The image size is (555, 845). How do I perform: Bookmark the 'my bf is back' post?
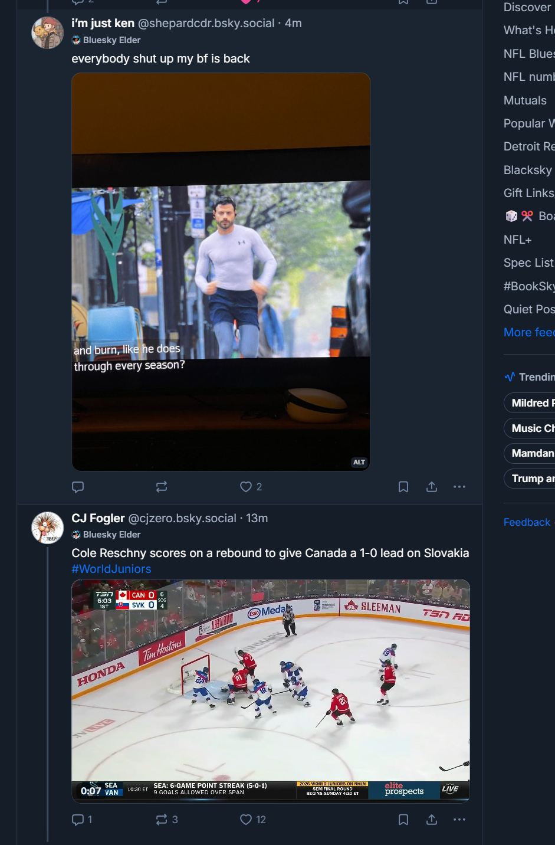pos(403,487)
